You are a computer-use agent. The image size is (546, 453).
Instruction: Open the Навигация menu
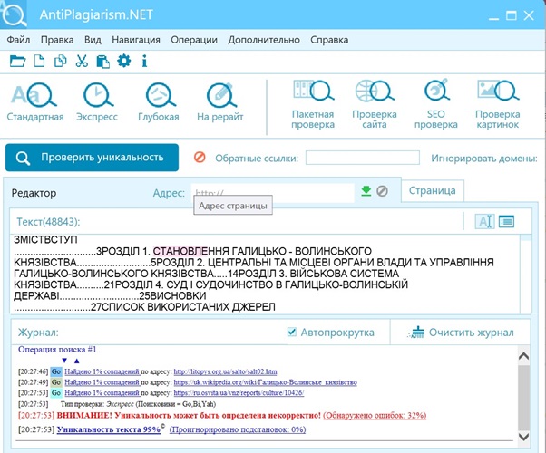pos(136,40)
